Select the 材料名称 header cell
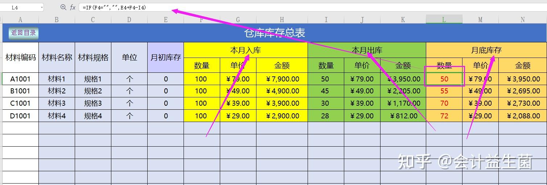 click(57, 57)
